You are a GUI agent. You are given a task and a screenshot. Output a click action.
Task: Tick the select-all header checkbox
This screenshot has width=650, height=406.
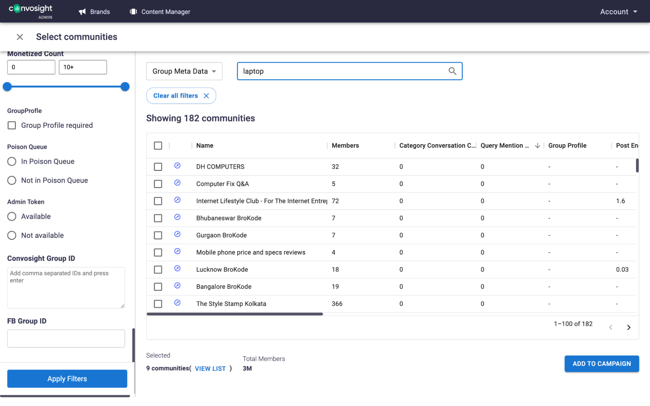(x=158, y=146)
